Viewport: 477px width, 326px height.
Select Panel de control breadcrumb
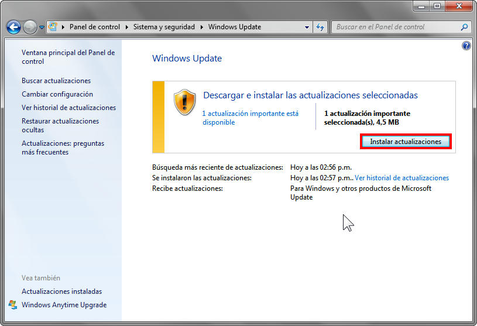95,27
